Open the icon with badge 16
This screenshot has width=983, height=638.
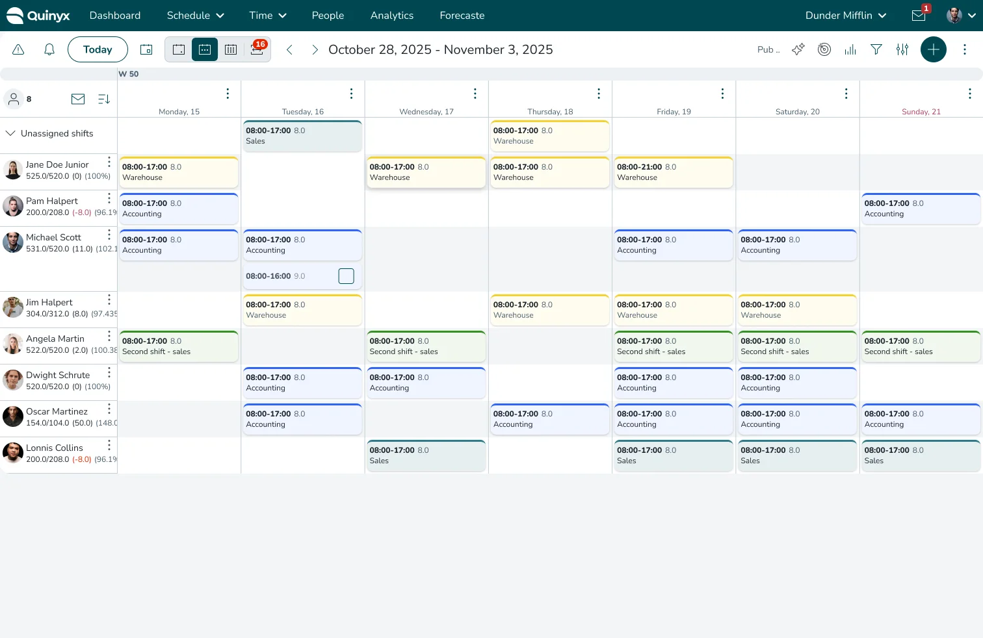257,49
